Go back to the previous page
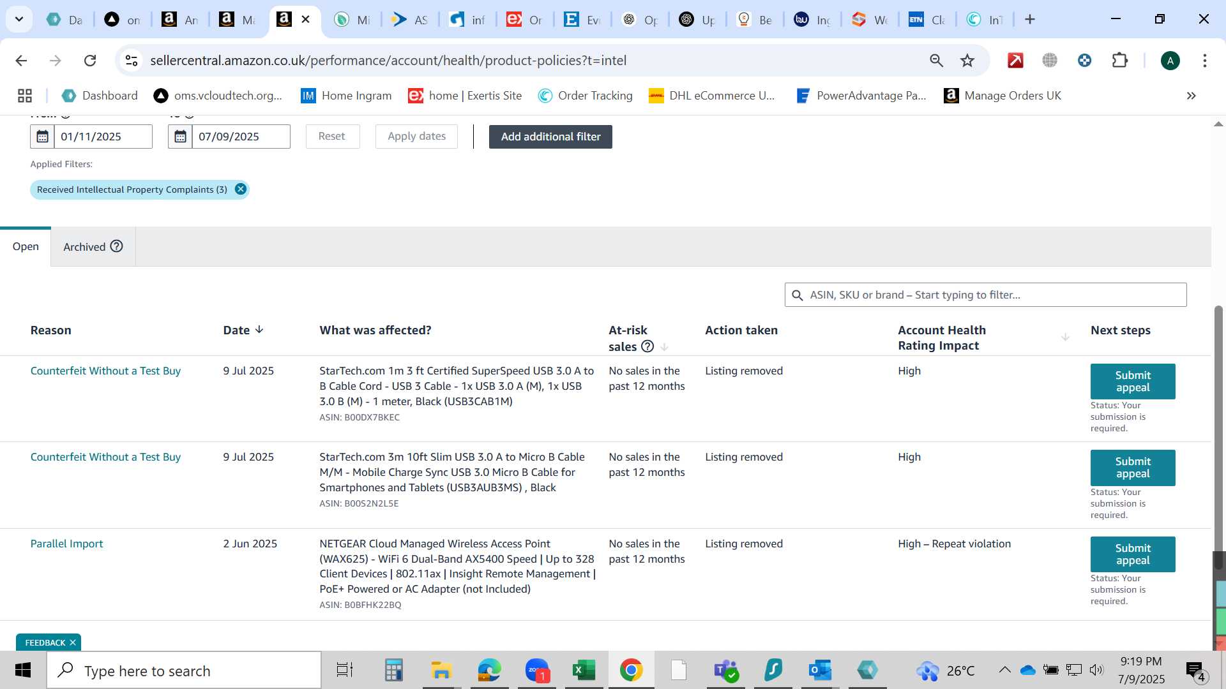This screenshot has width=1226, height=689. 21,61
